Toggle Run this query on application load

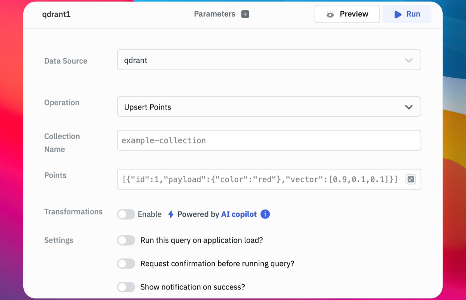pos(126,241)
